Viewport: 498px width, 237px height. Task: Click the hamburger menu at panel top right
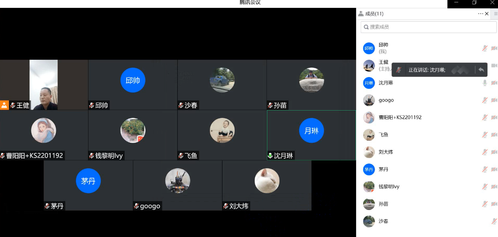(496, 14)
